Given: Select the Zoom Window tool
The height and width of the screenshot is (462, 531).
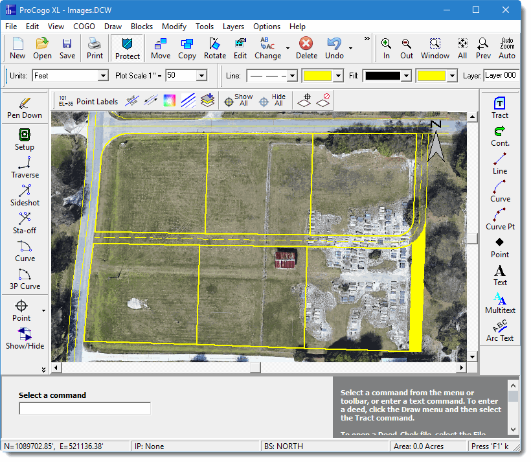Looking at the screenshot, I should click(435, 48).
